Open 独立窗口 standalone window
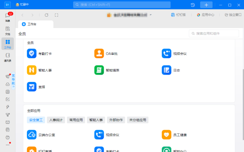 coord(233,15)
